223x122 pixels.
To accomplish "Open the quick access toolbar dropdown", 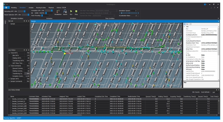I will (x=7, y=4).
